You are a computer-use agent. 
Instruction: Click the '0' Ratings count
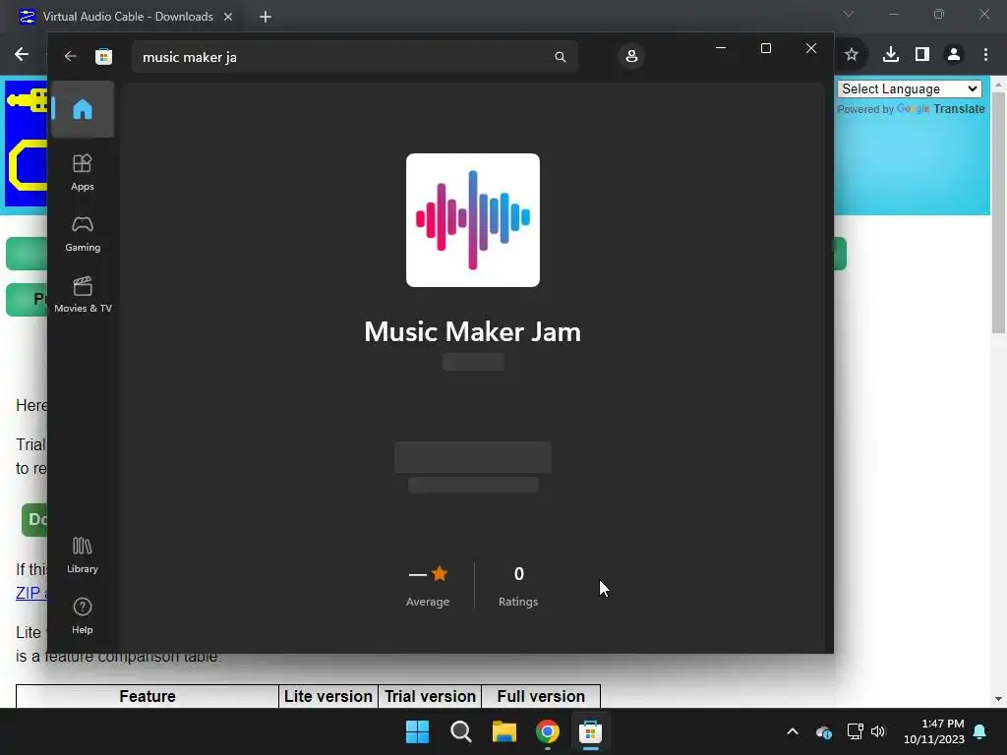518,573
